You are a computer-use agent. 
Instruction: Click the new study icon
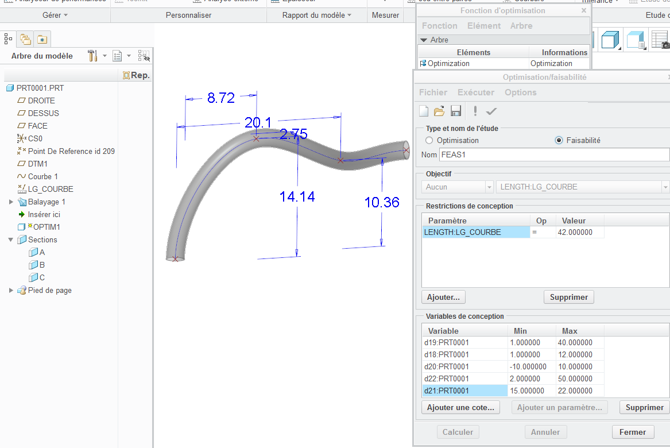(x=424, y=111)
